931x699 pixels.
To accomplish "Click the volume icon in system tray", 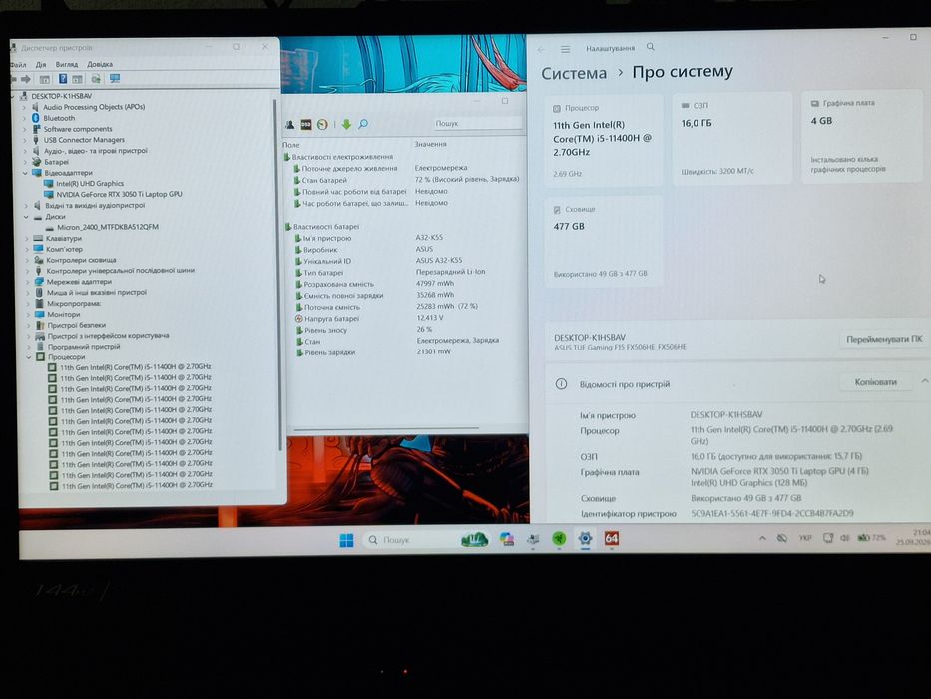I will tap(844, 538).
